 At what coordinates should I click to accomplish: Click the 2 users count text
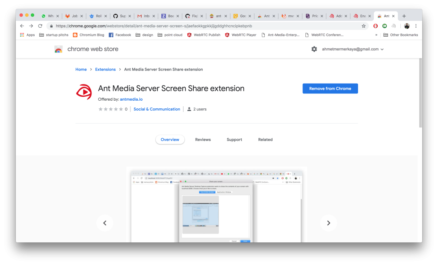pyautogui.click(x=200, y=109)
